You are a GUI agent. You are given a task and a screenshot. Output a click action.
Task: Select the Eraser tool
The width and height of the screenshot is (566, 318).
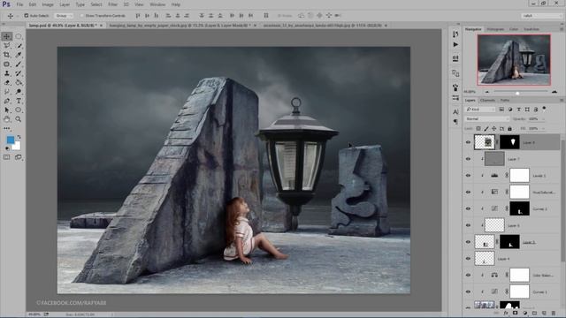pyautogui.click(x=7, y=82)
